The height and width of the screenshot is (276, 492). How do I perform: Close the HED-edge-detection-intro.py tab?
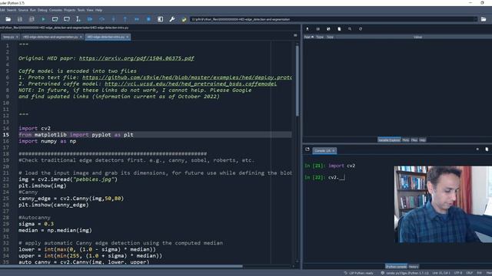[x=127, y=37]
